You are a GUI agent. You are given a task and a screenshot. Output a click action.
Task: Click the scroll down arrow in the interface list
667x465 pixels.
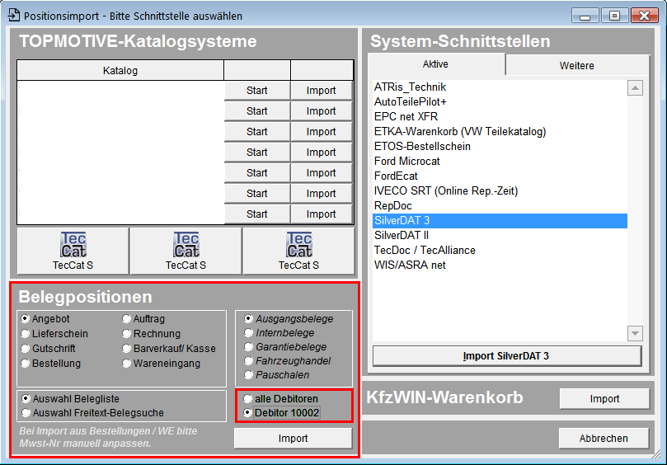point(635,333)
